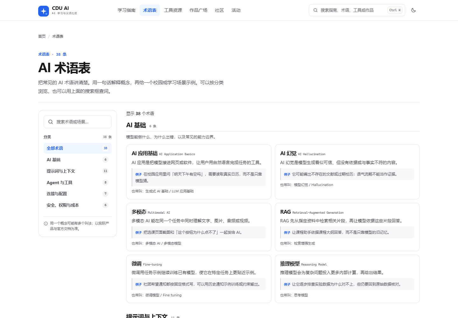Filter terms by 提示词与上下文
Viewport: 458px width, 318px height.
pos(78,171)
